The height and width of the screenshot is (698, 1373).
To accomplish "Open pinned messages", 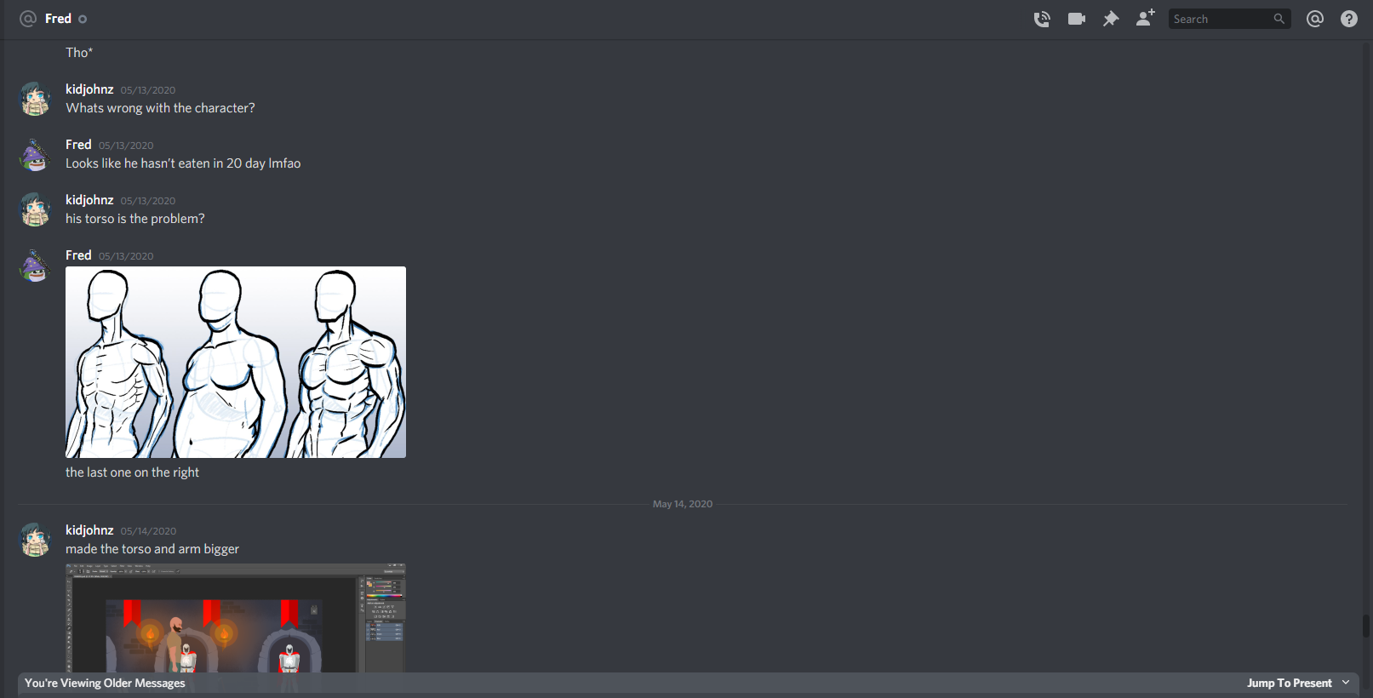I will tap(1111, 19).
